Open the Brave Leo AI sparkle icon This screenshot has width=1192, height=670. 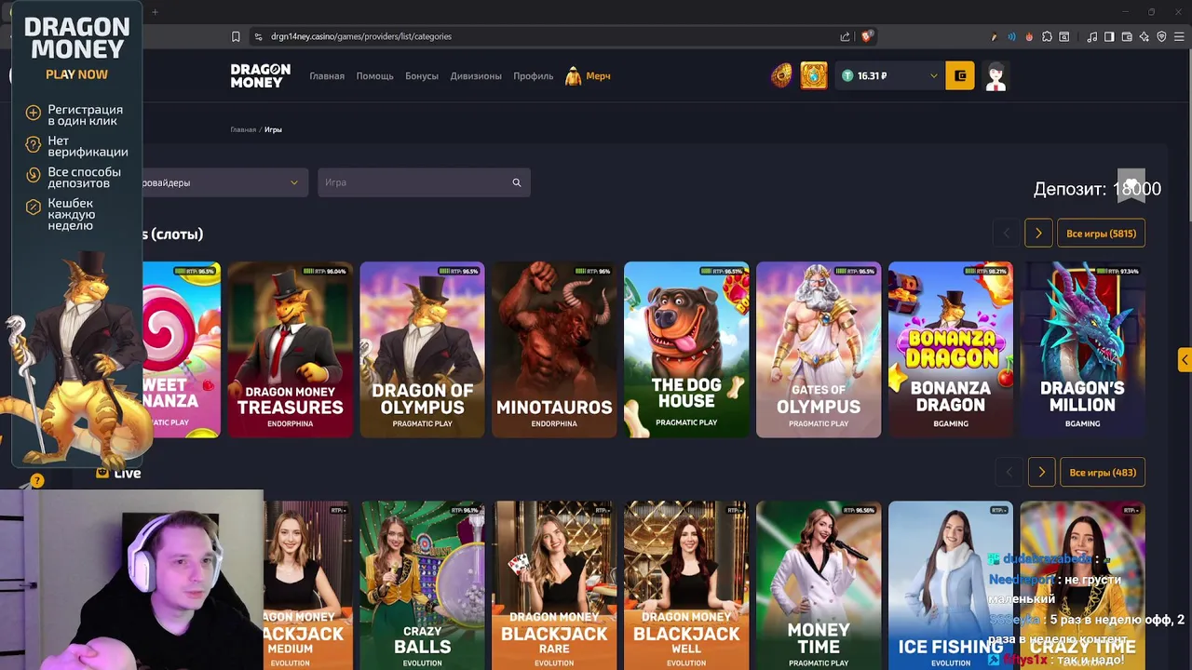tap(1144, 36)
